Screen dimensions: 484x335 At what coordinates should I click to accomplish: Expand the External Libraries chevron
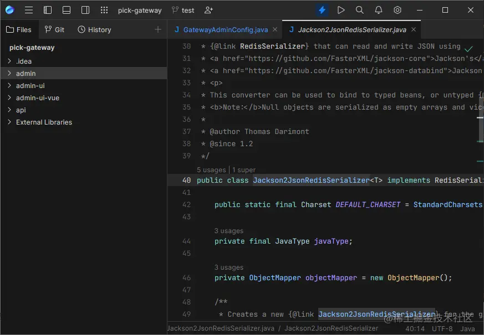click(x=9, y=122)
